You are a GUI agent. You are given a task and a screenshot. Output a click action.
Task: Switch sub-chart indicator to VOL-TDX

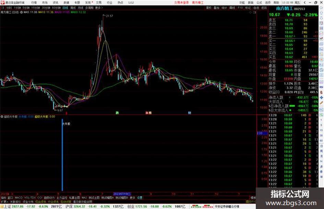30,198
